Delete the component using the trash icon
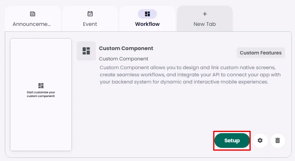Viewport: 295px width, 161px height. [x=278, y=140]
